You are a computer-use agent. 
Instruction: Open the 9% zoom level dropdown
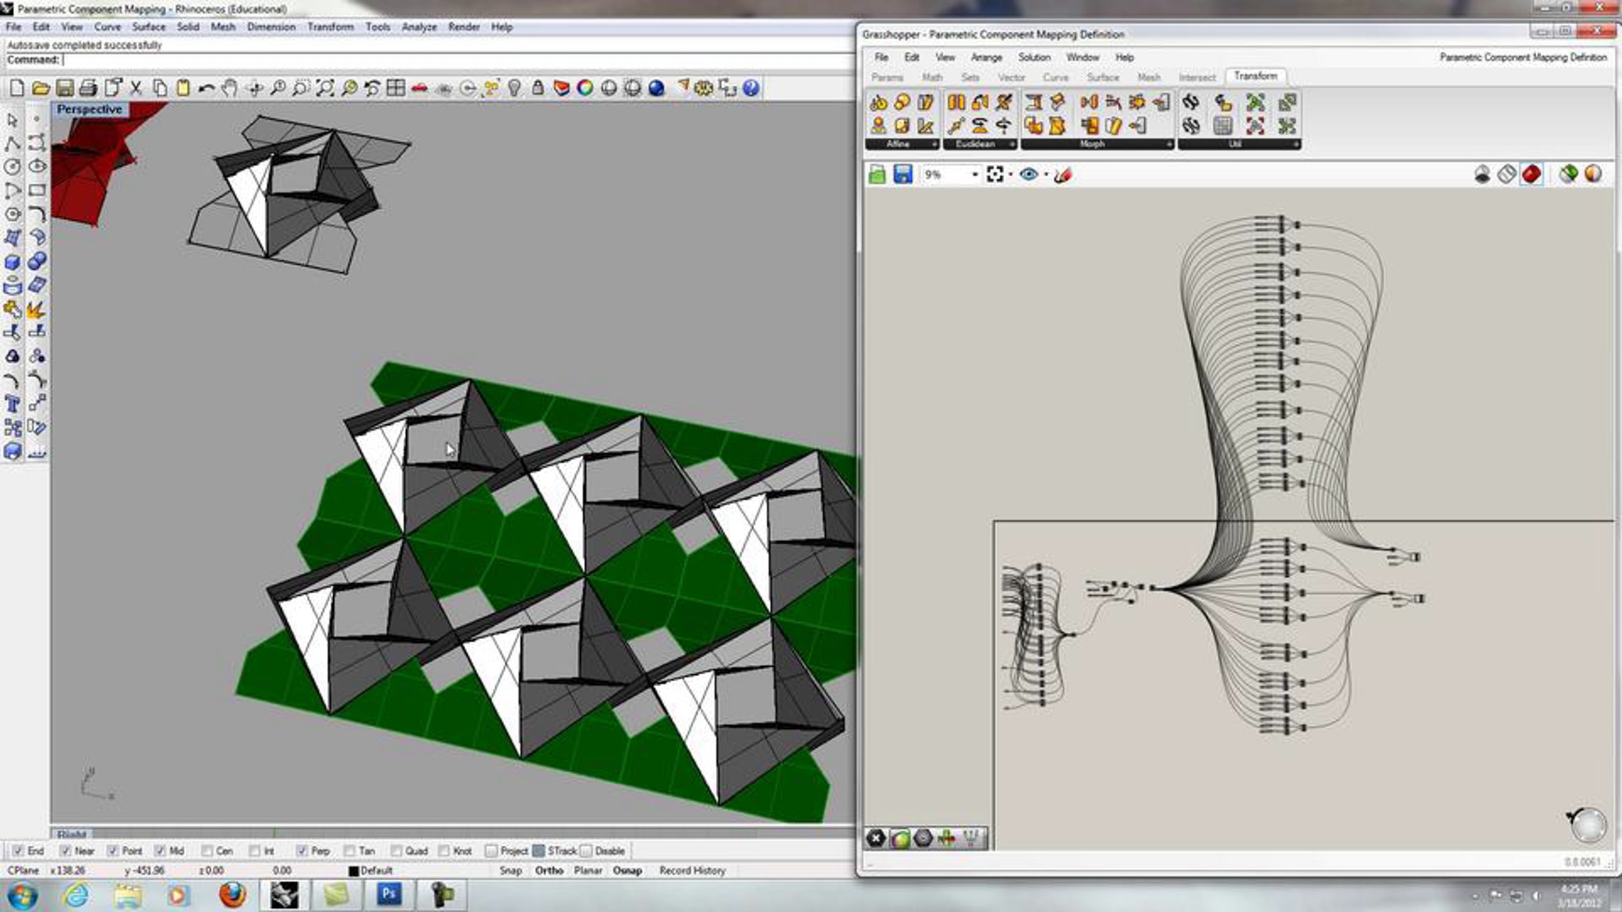(975, 175)
